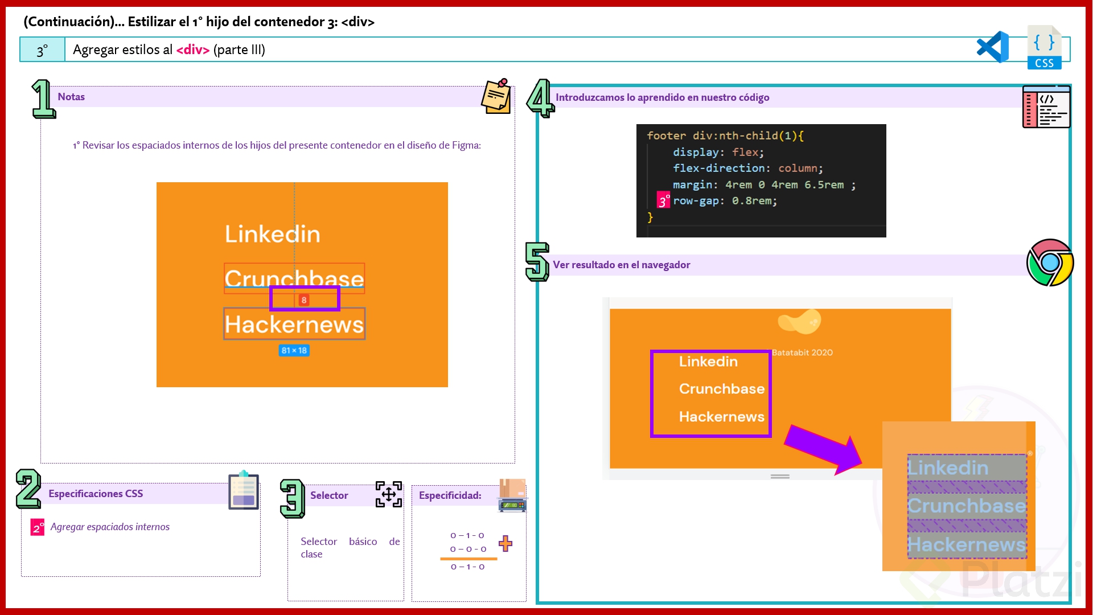This screenshot has height=615, width=1093.
Task: Click the '0 – 0 - 0' specificity row
Action: click(468, 549)
